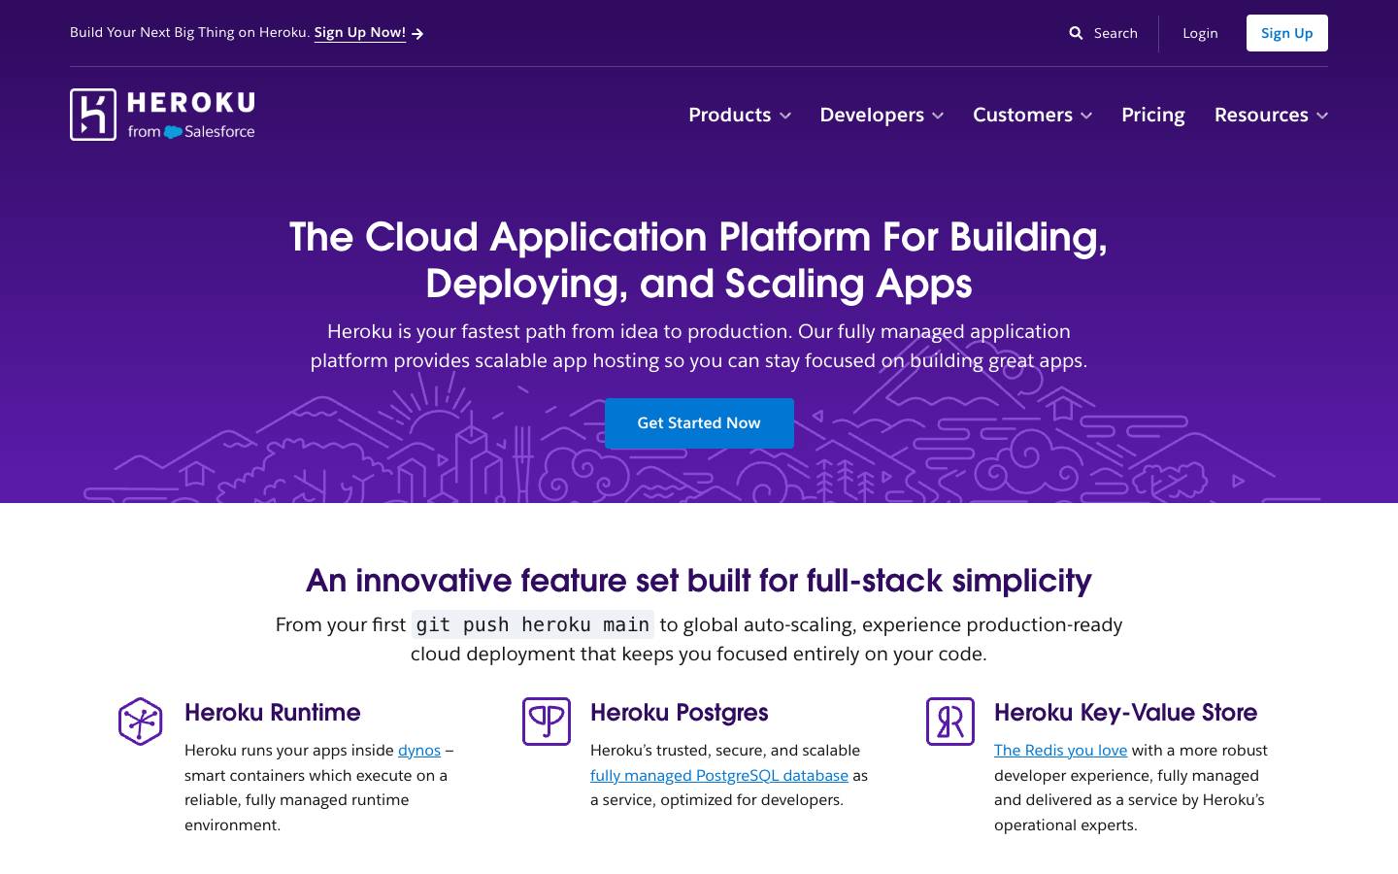Select the Heroku Runtime heading
This screenshot has width=1398, height=874.
[273, 713]
